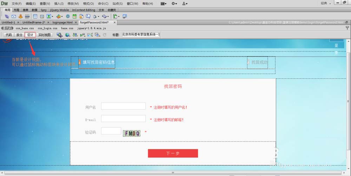Insert the Date calendar icon

[x=74, y=16]
